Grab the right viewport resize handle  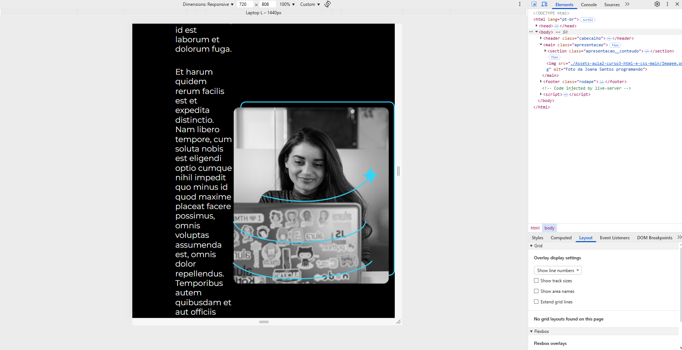point(398,171)
